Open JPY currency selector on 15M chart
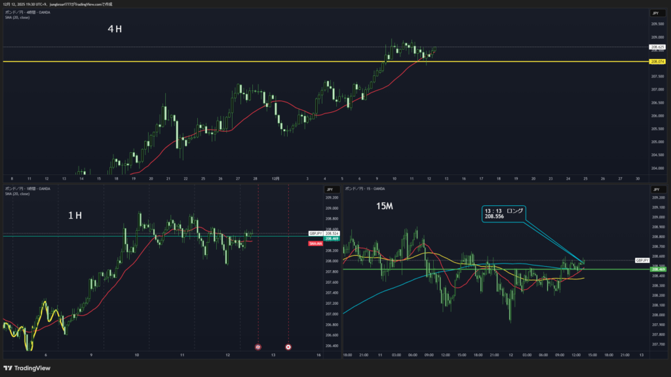 tap(655, 189)
